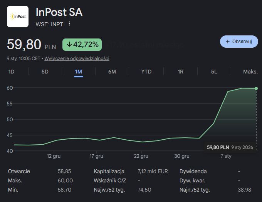Click the 59,80 current price value

(x=24, y=45)
